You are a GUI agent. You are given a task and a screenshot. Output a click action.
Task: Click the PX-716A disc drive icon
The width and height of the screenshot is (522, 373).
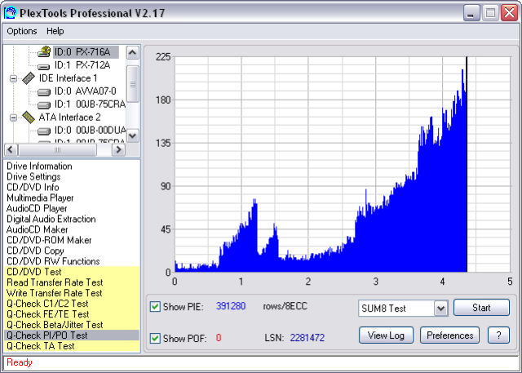pos(44,51)
